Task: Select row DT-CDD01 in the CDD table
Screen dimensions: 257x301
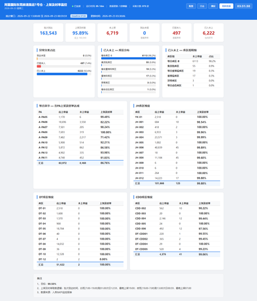Action: click(x=177, y=234)
